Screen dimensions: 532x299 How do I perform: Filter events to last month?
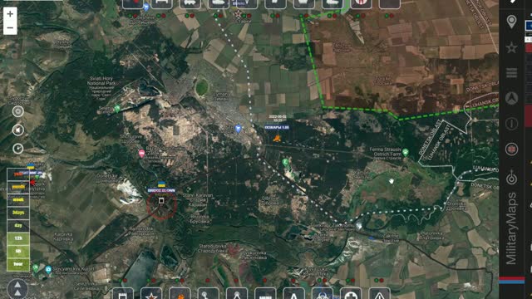[x=18, y=187]
